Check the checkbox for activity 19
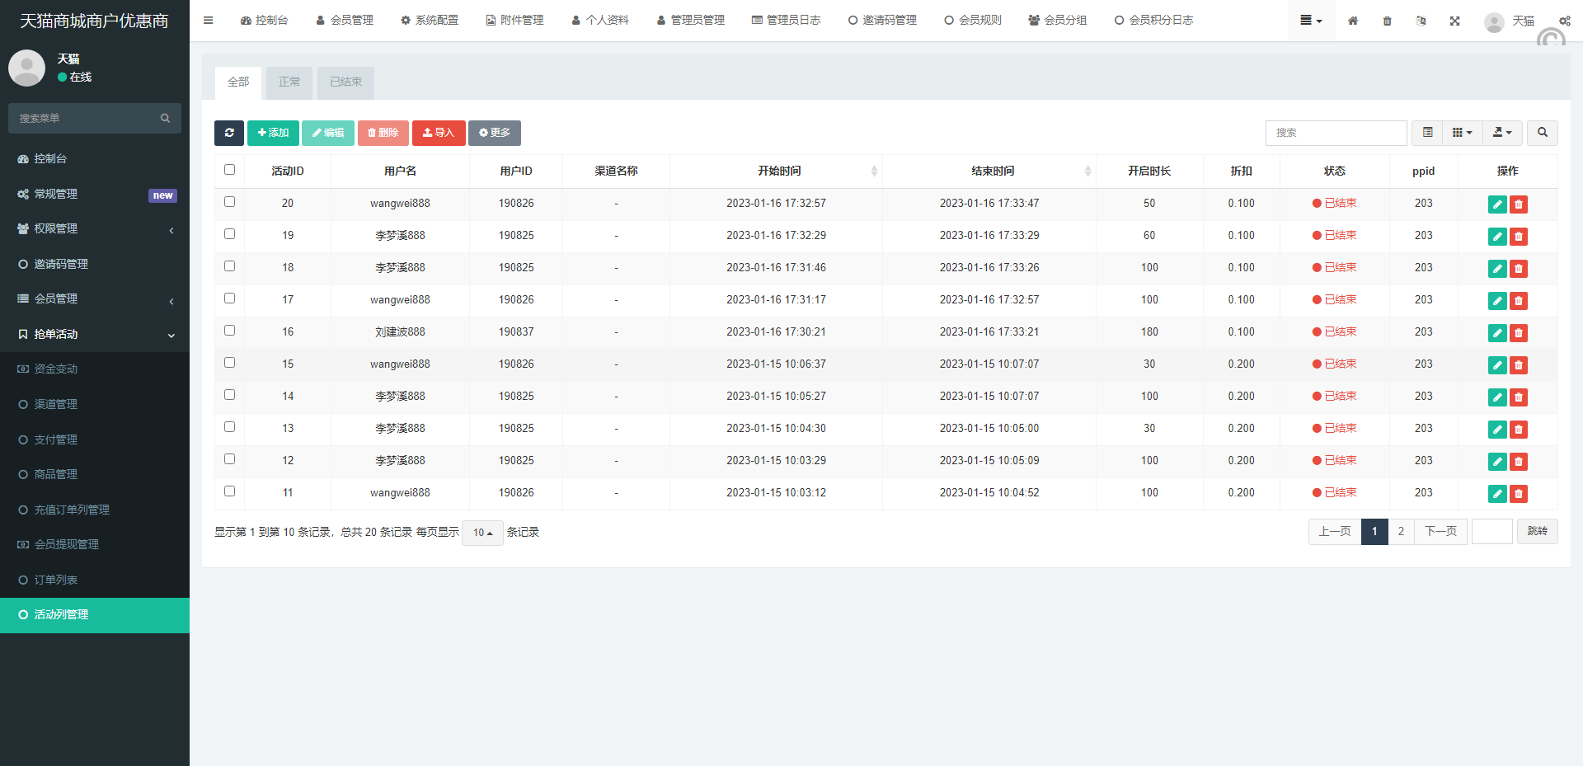Image resolution: width=1583 pixels, height=766 pixels. (230, 234)
